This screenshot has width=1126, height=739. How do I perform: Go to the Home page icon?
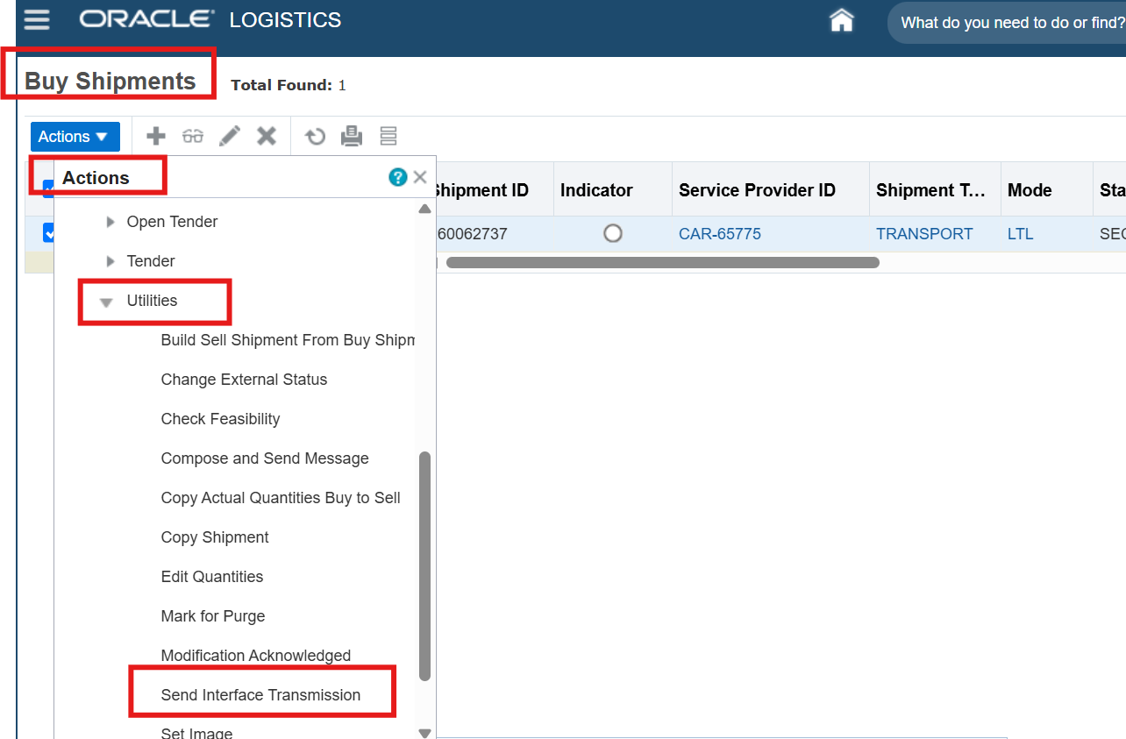click(x=841, y=20)
